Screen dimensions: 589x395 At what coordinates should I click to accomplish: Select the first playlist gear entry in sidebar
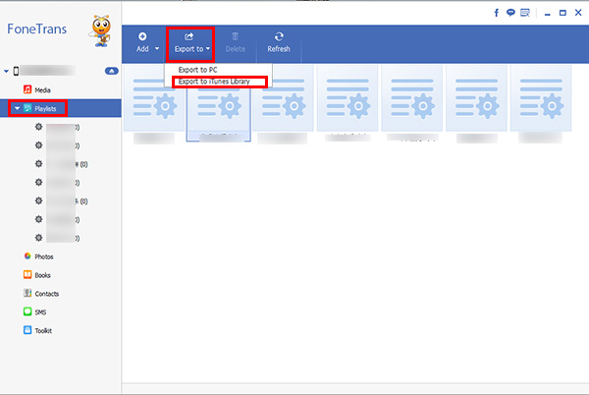click(x=57, y=127)
